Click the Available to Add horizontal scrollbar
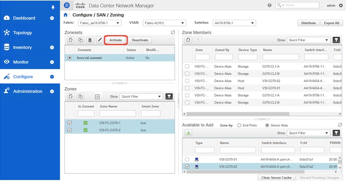The width and height of the screenshot is (346, 183). pyautogui.click(x=245, y=171)
